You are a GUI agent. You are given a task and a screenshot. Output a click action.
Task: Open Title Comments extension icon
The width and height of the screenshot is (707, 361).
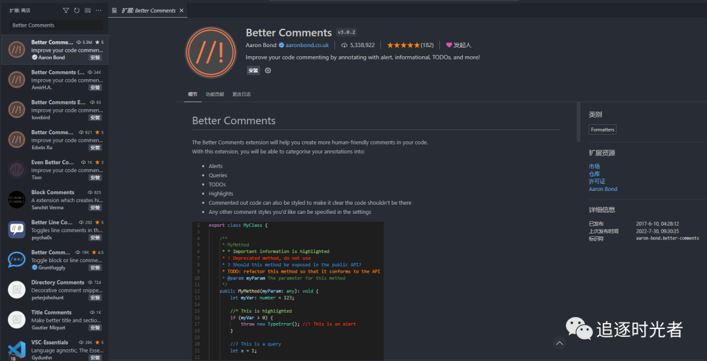pyautogui.click(x=16, y=320)
